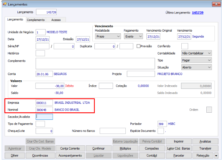Expand the Contabilidade dropdown
The image size is (222, 161).
[196, 53]
